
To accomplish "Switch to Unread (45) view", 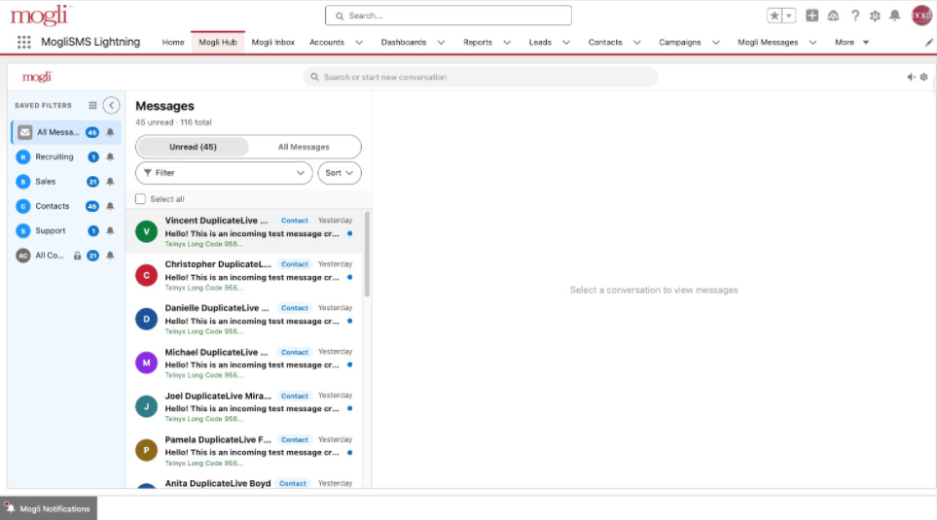I will tap(193, 147).
